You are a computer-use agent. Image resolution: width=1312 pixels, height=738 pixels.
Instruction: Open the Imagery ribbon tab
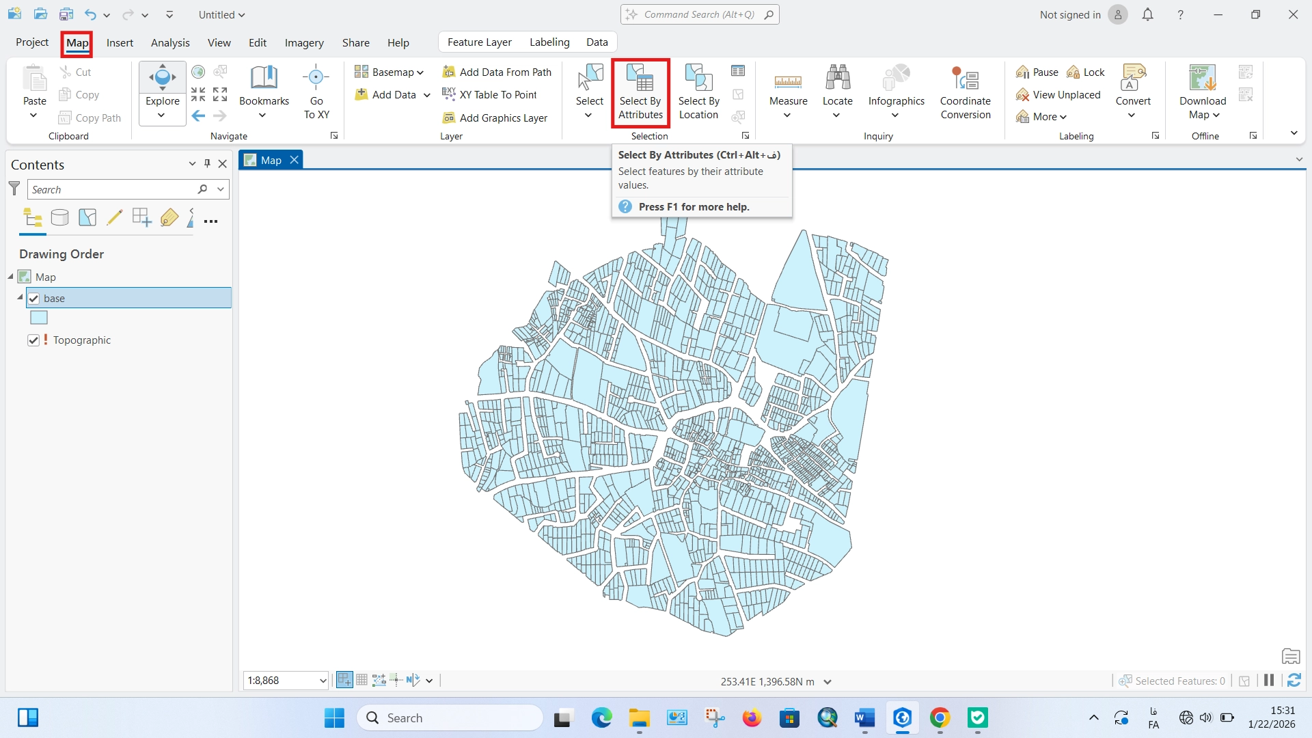tap(304, 42)
